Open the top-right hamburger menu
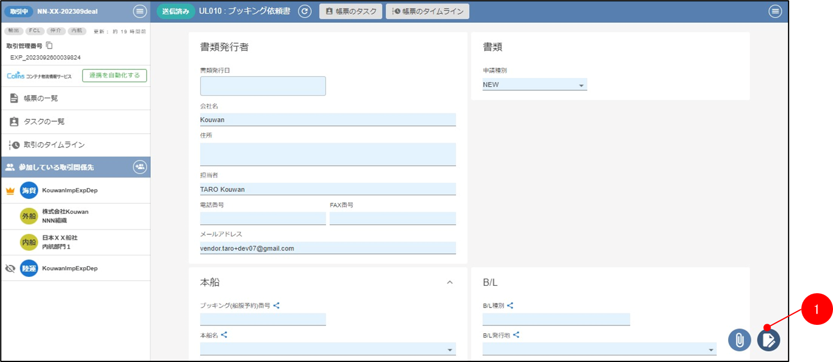 tap(775, 11)
